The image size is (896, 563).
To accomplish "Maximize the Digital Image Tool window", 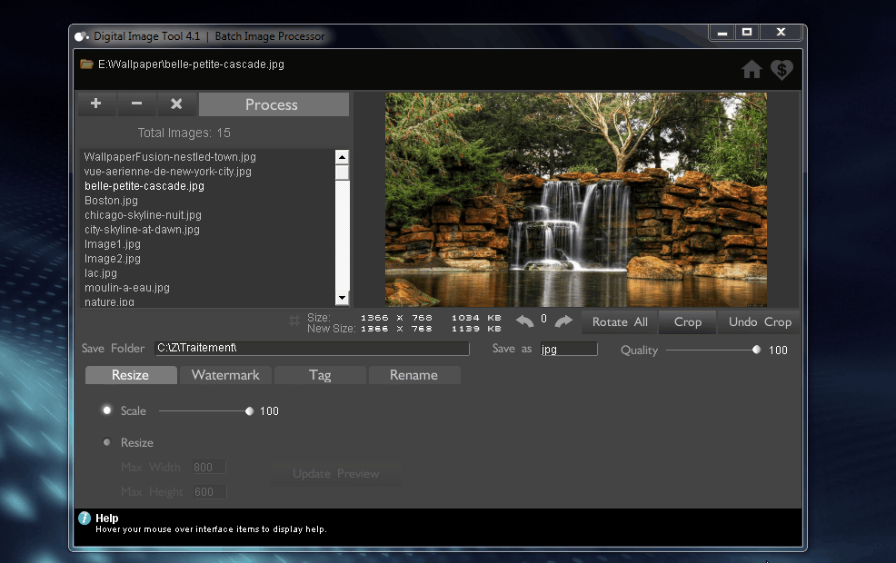I will click(x=746, y=33).
